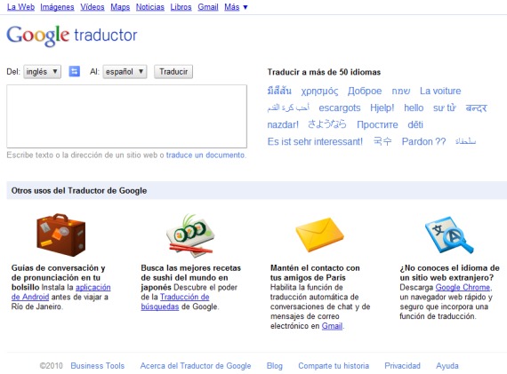This screenshot has width=507, height=374.
Task: Click inside the translation text box
Action: tap(126, 116)
